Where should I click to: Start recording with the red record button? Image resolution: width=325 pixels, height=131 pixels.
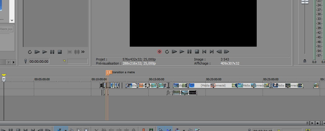point(159,52)
